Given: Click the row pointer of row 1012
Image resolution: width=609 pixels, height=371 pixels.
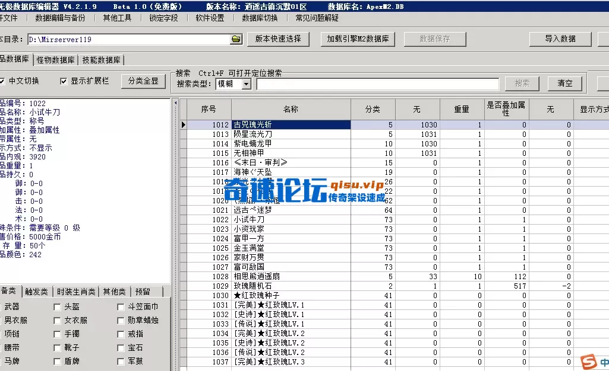Looking at the screenshot, I should click(x=184, y=124).
